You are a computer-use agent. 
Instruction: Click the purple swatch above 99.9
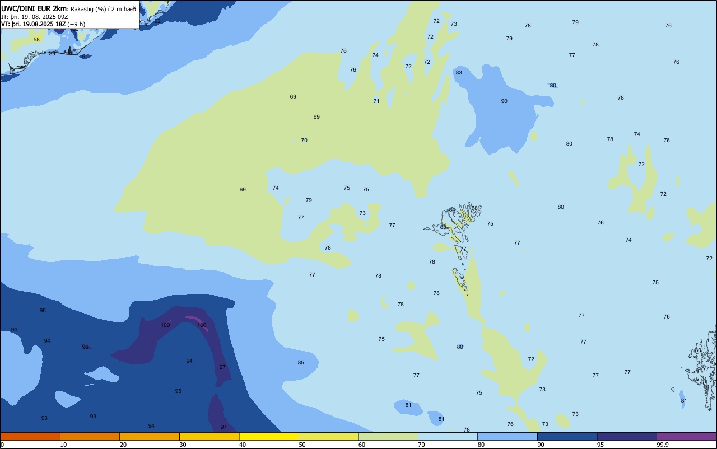tap(686, 436)
